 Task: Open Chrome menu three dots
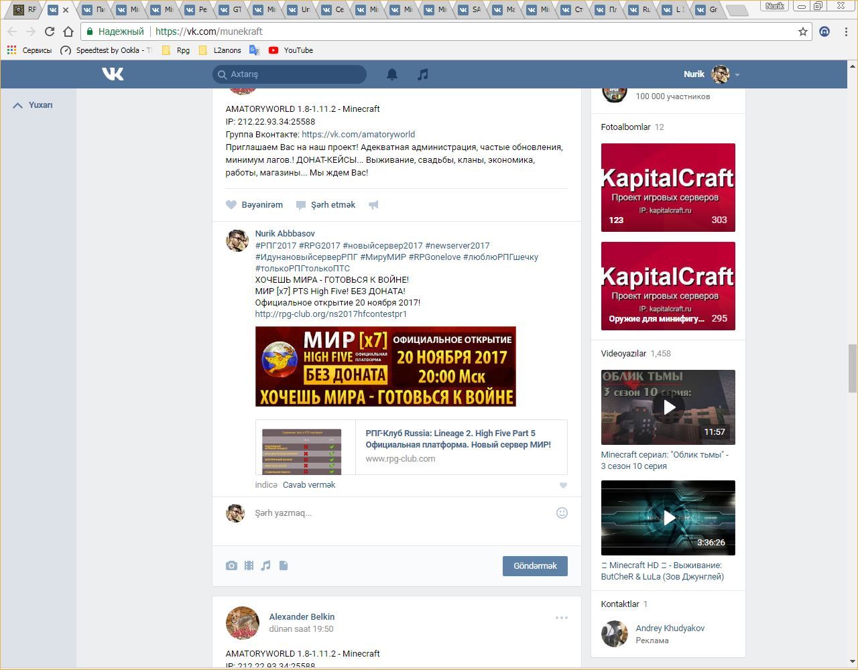(847, 31)
